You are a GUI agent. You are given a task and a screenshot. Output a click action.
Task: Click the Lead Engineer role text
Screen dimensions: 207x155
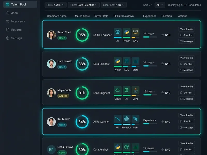click(x=102, y=93)
